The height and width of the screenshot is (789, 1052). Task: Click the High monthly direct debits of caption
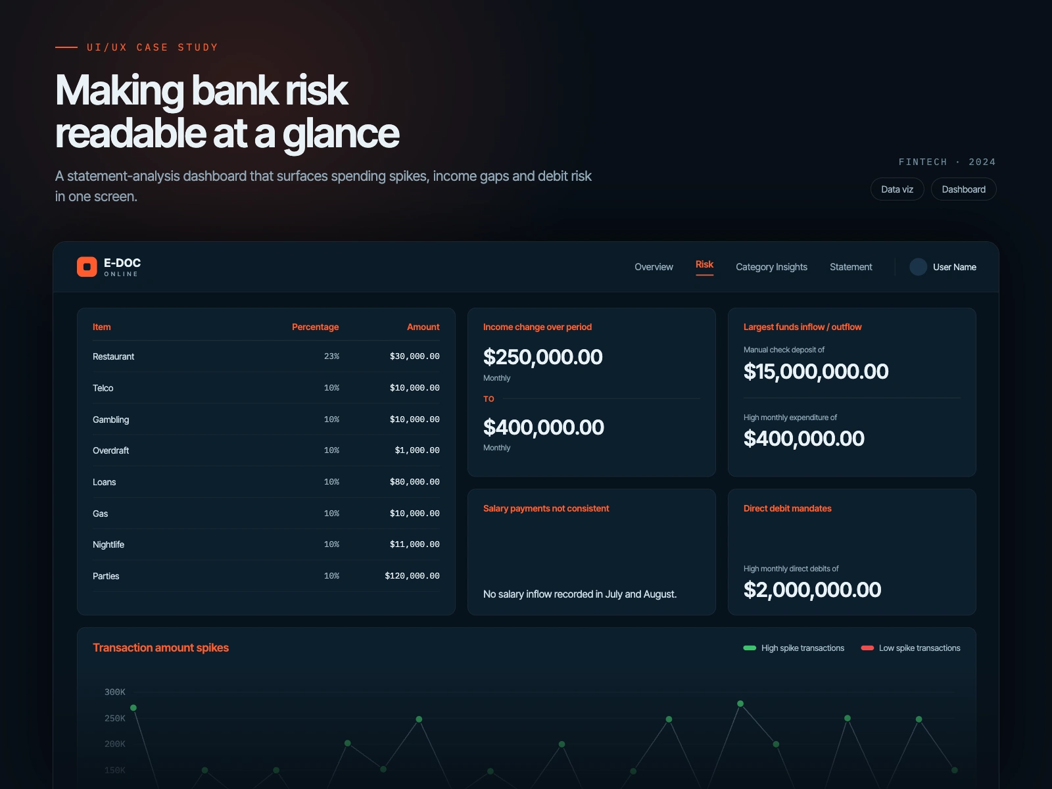[x=791, y=569]
